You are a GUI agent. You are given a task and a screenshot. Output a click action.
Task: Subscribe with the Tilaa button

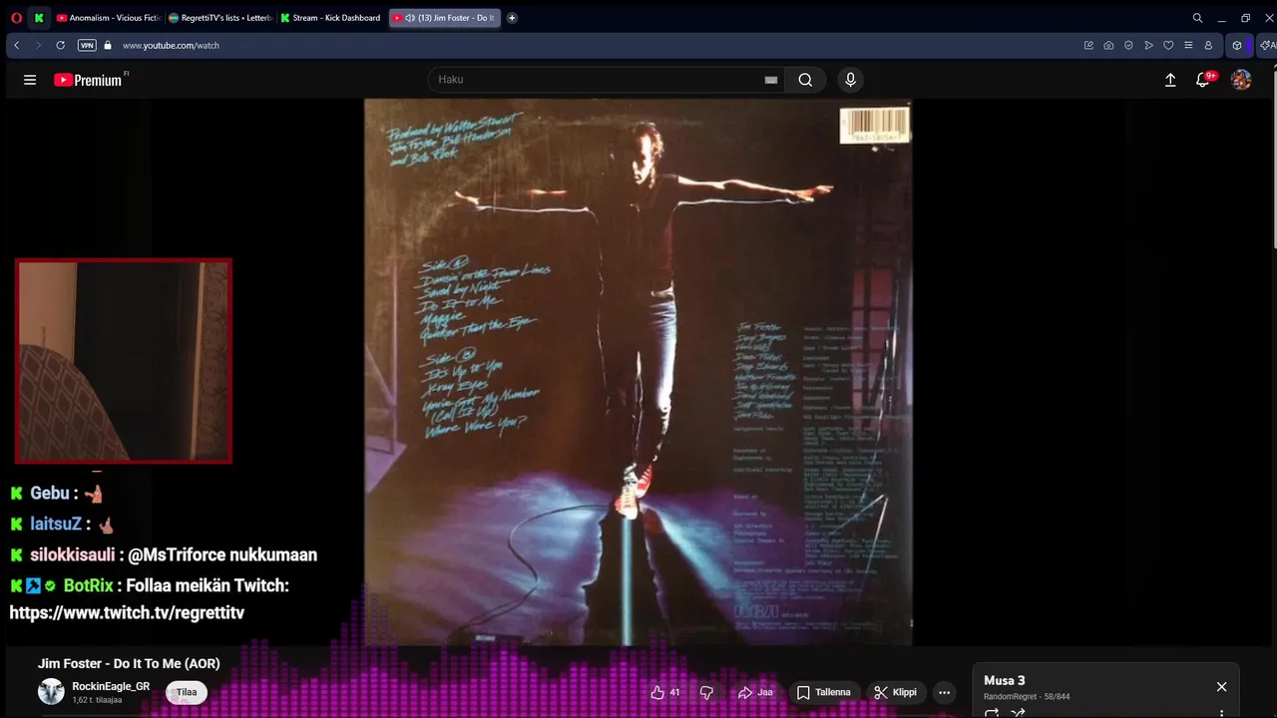coord(187,692)
